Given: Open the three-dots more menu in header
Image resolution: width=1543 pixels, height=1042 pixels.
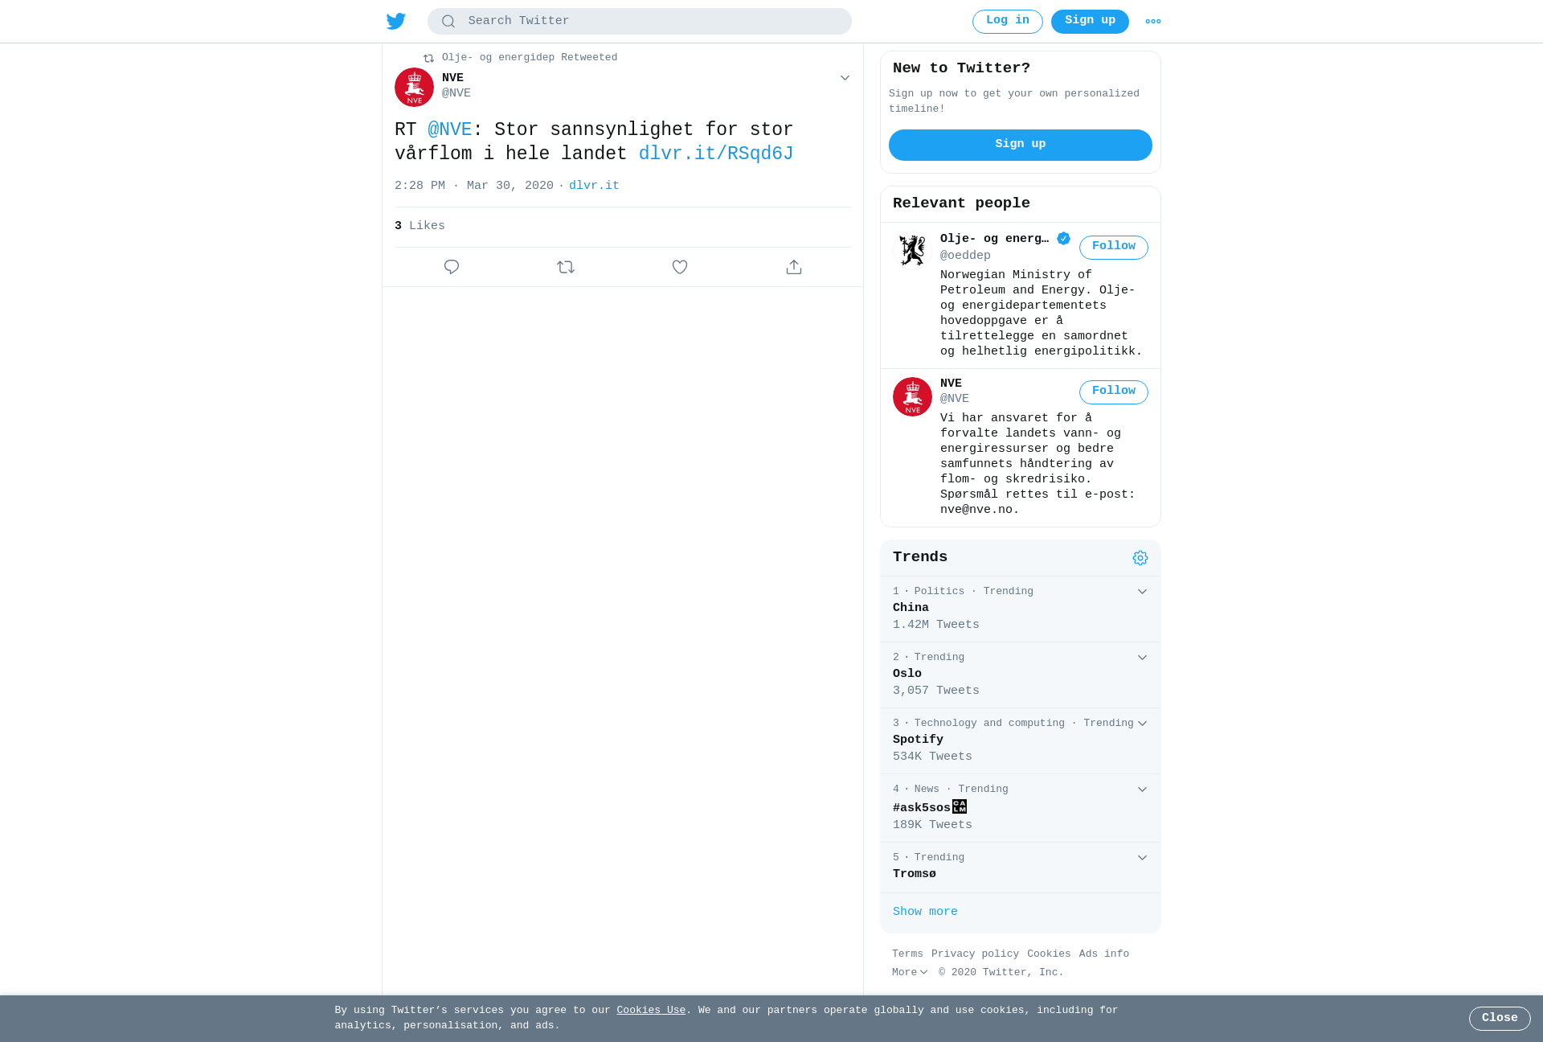Looking at the screenshot, I should tap(1153, 22).
